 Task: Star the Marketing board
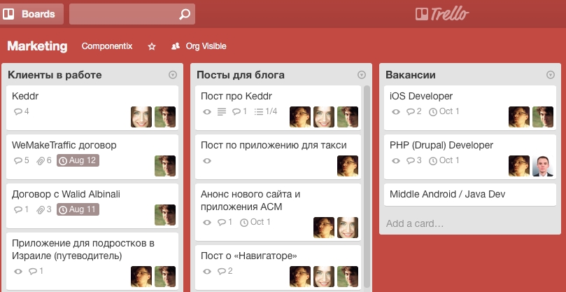(x=152, y=46)
